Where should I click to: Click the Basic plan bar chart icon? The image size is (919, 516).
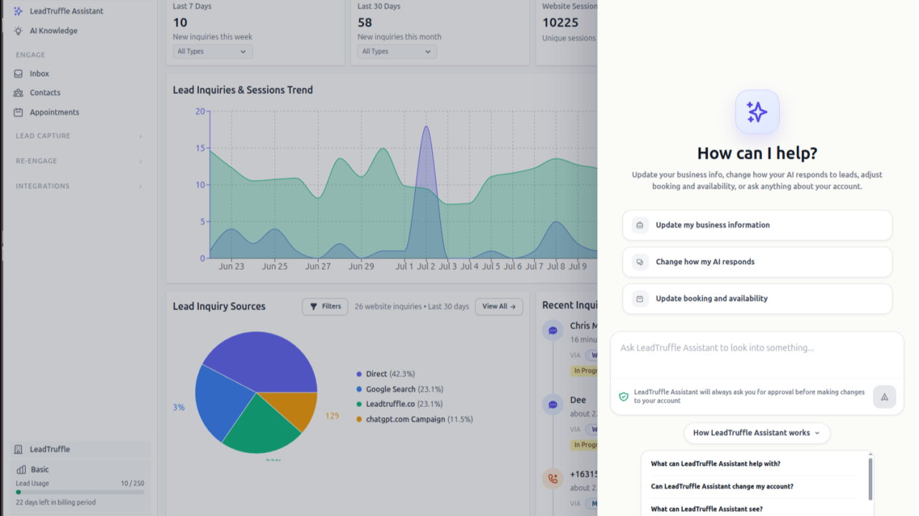tap(21, 469)
